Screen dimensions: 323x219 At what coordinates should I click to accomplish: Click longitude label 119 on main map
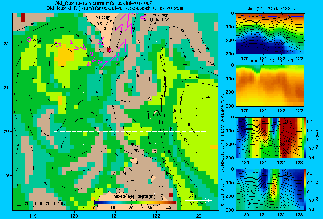tap(33, 216)
